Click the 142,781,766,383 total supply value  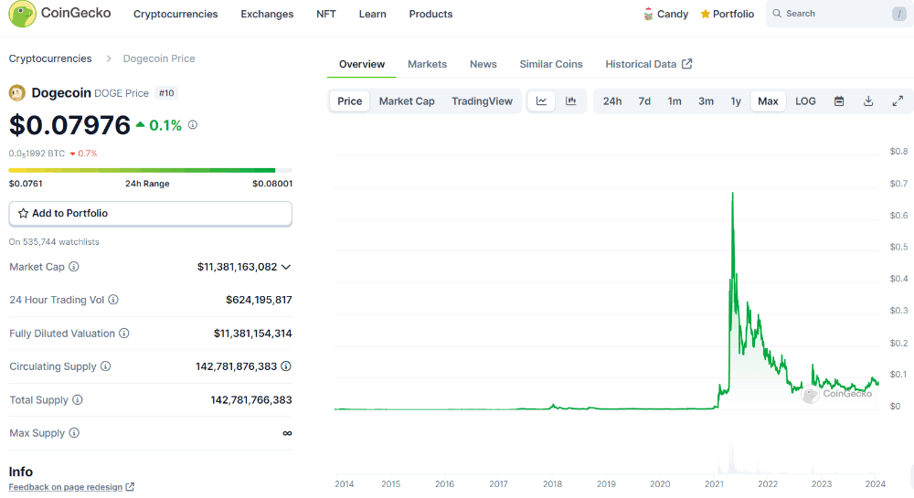coord(251,400)
